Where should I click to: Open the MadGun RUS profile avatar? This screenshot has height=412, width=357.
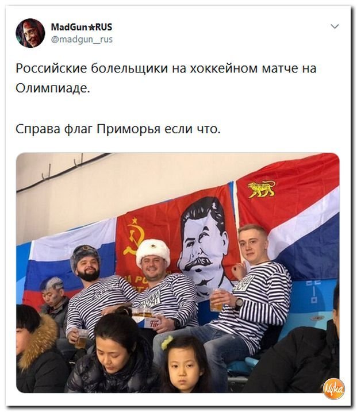point(30,33)
